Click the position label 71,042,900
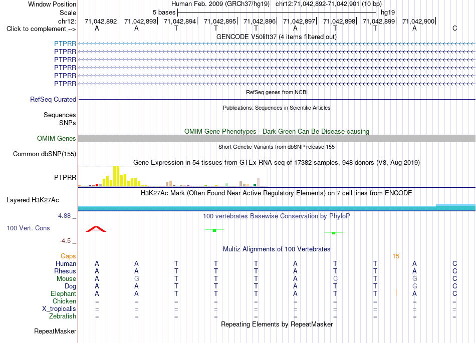Screen dimensions: 476x343 point(418,21)
